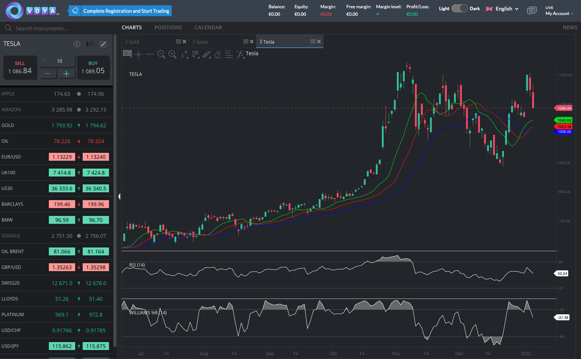Click the volume input showing 10

coord(60,61)
